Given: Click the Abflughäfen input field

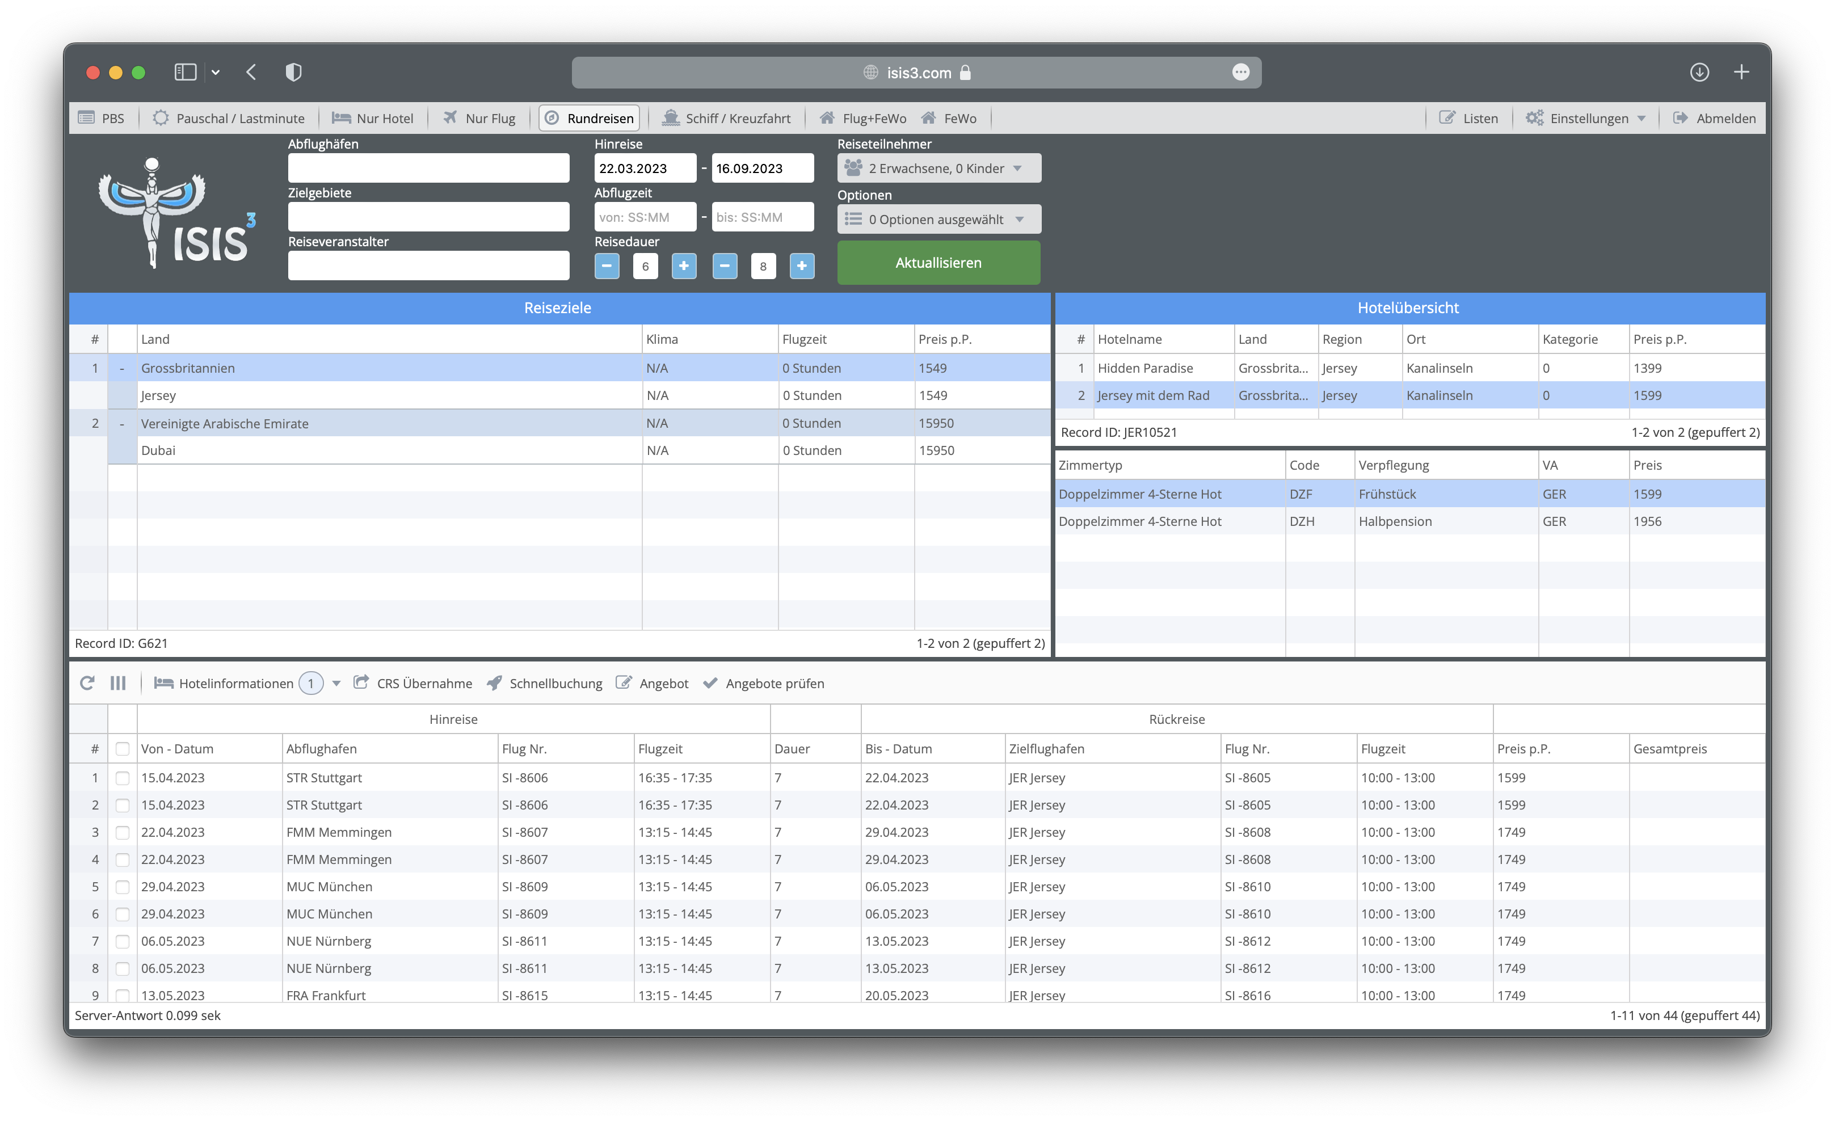Looking at the screenshot, I should pyautogui.click(x=428, y=168).
